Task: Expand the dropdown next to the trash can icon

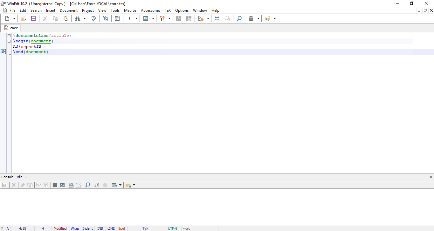Action: click(258, 18)
